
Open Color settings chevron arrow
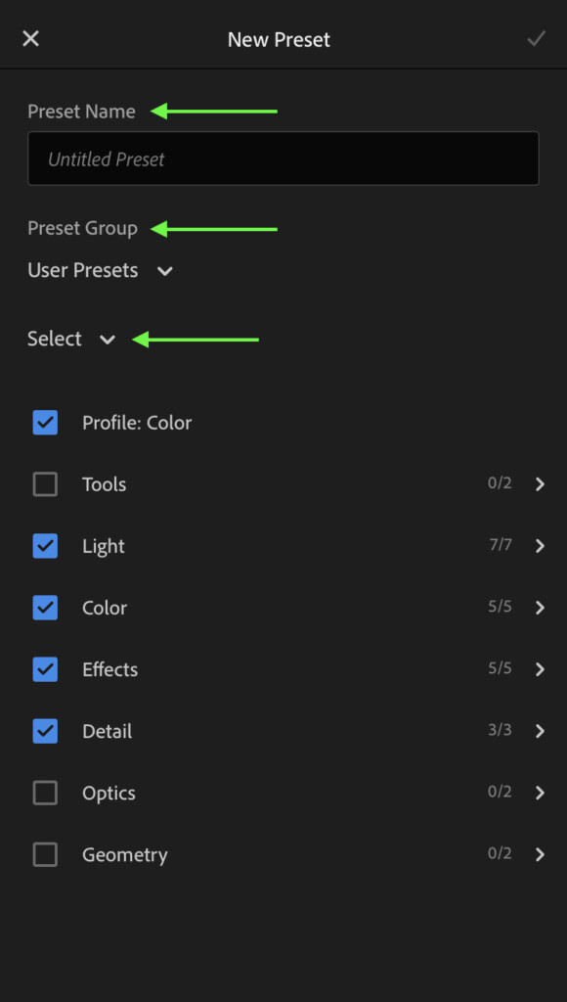pyautogui.click(x=541, y=608)
